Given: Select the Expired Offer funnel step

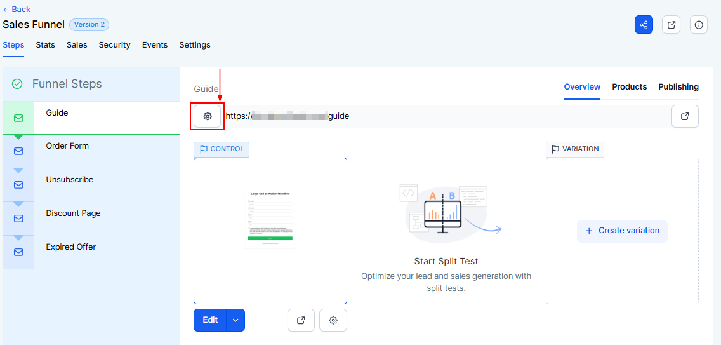Looking at the screenshot, I should pyautogui.click(x=91, y=252).
